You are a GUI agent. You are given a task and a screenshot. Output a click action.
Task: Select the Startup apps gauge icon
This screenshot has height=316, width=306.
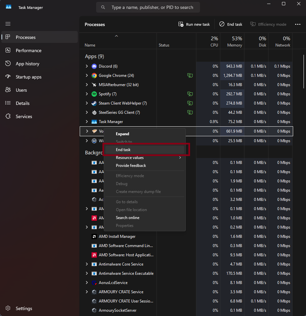click(8, 77)
